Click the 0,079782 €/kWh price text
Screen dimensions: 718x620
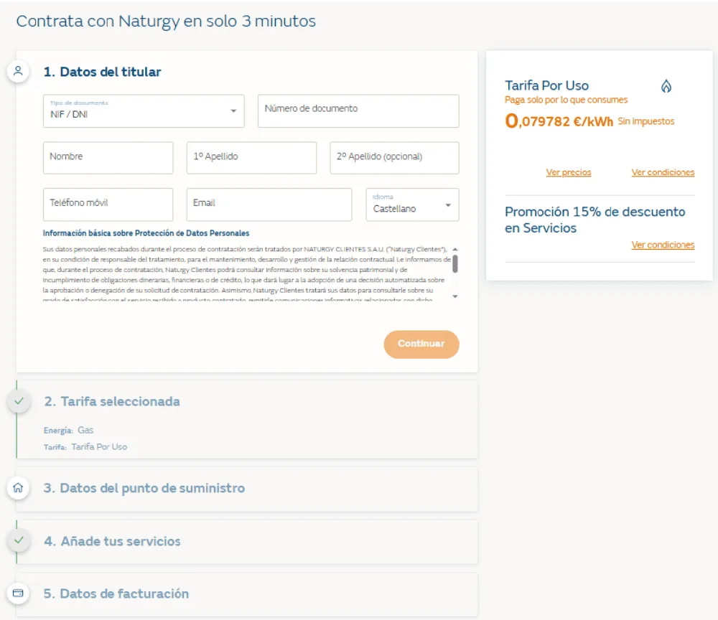coord(559,121)
